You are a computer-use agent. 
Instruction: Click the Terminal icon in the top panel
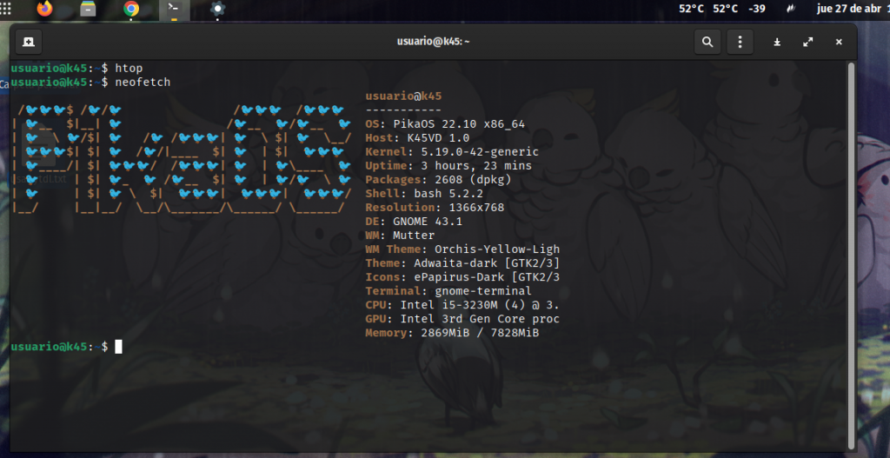[x=175, y=10]
